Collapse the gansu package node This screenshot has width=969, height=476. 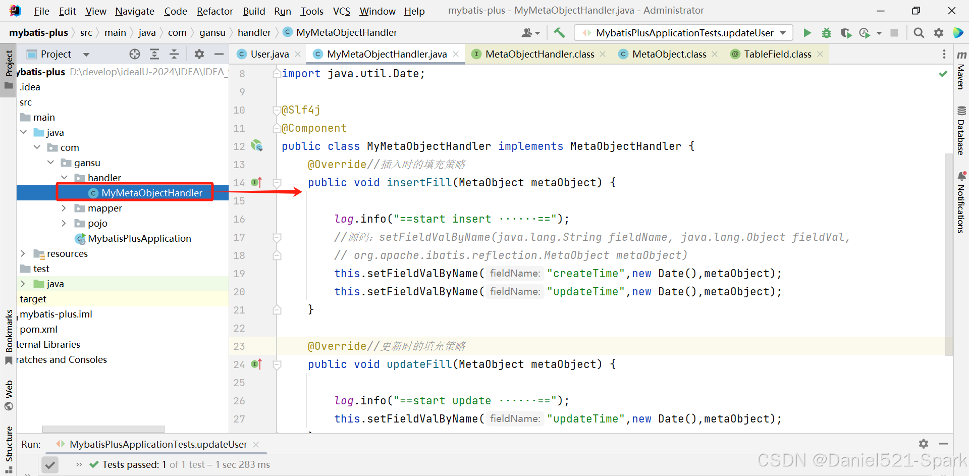(50, 163)
